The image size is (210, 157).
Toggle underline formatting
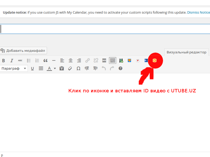[x=32, y=69]
